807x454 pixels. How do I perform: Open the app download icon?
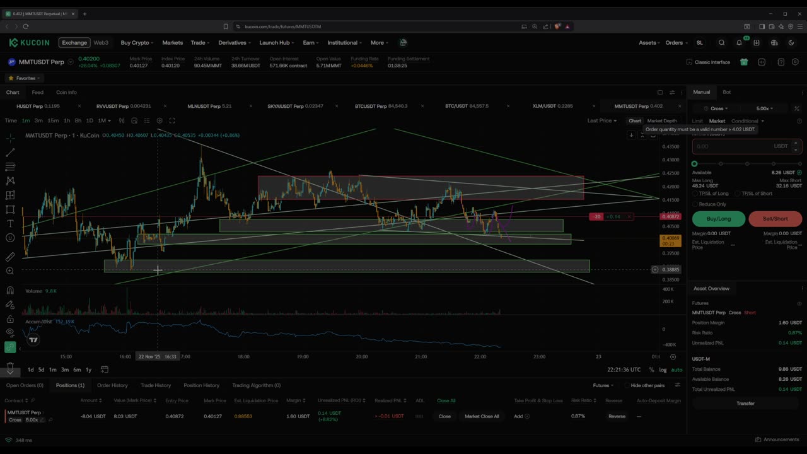pos(757,43)
